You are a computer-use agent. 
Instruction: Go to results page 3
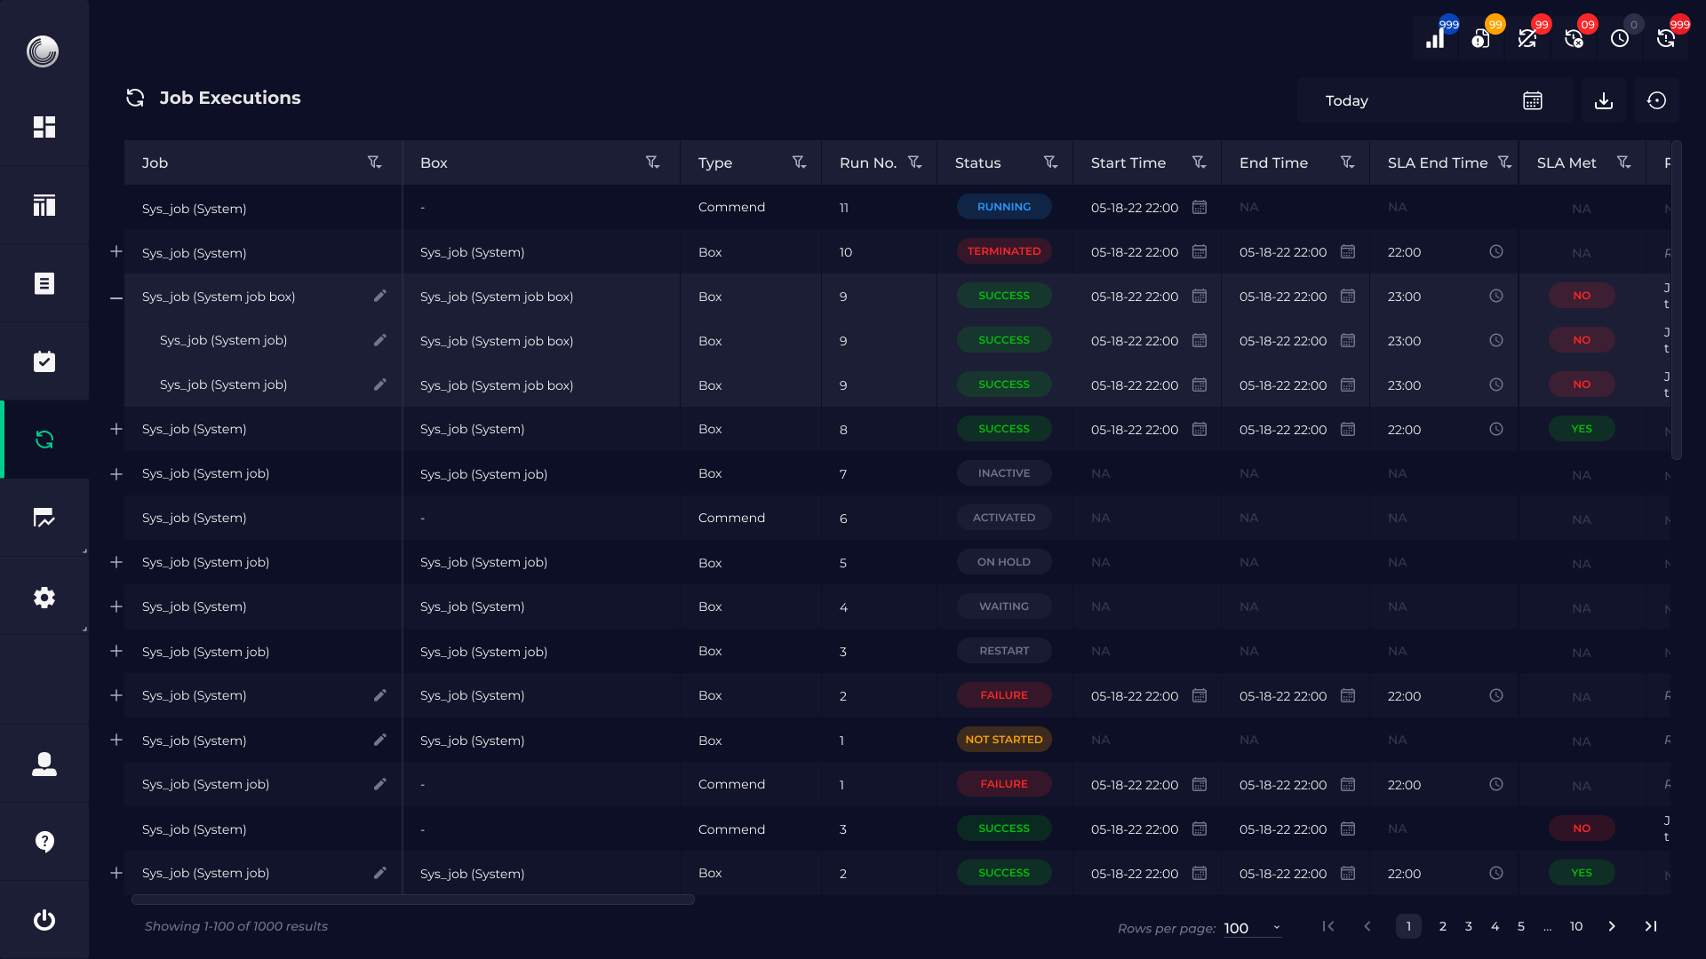(1469, 926)
